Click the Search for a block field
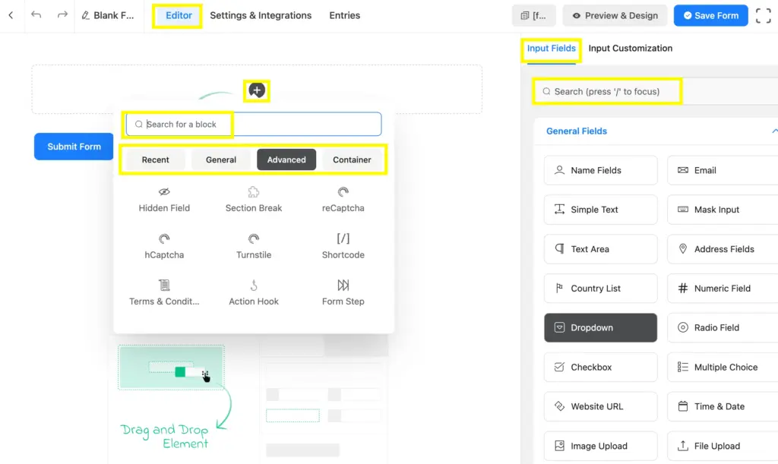 click(x=178, y=124)
